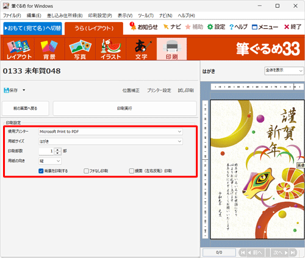Increase 印刷部数 with the up arrow
305x258 pixels.
[x=58, y=149]
